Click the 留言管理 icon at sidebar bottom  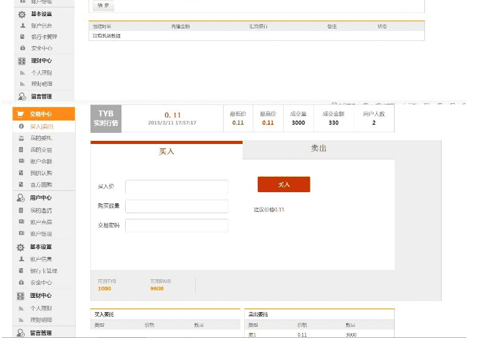coord(21,333)
